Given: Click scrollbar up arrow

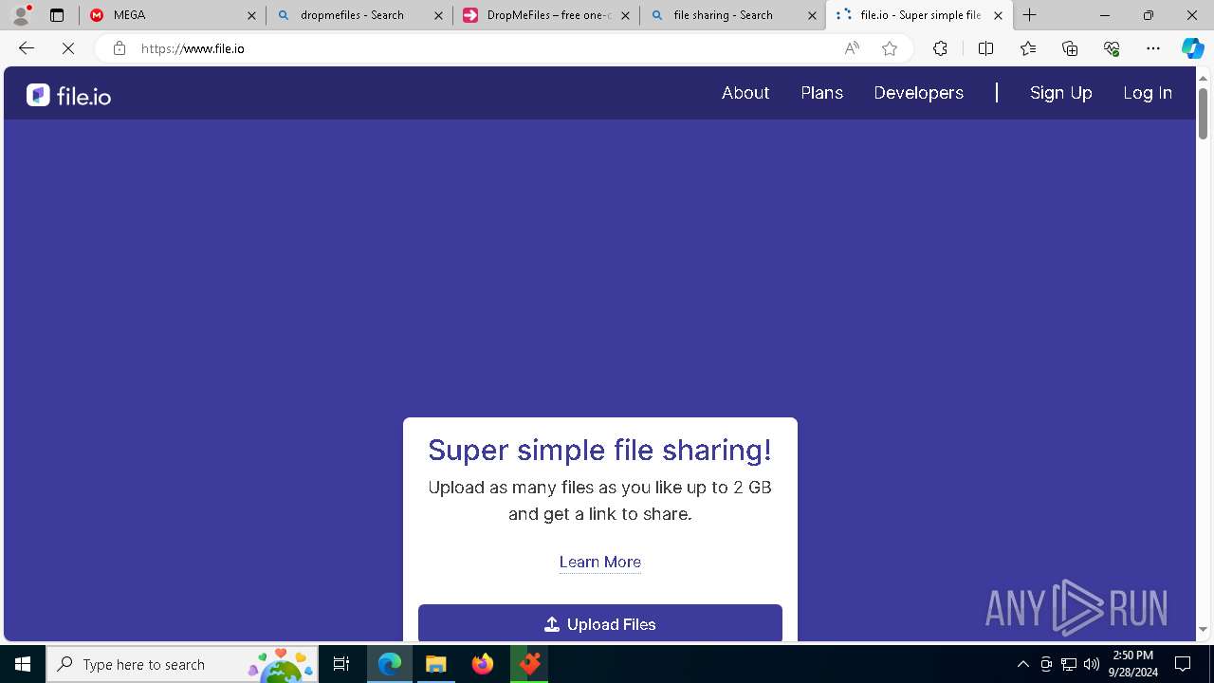Looking at the screenshot, I should pos(1204,77).
